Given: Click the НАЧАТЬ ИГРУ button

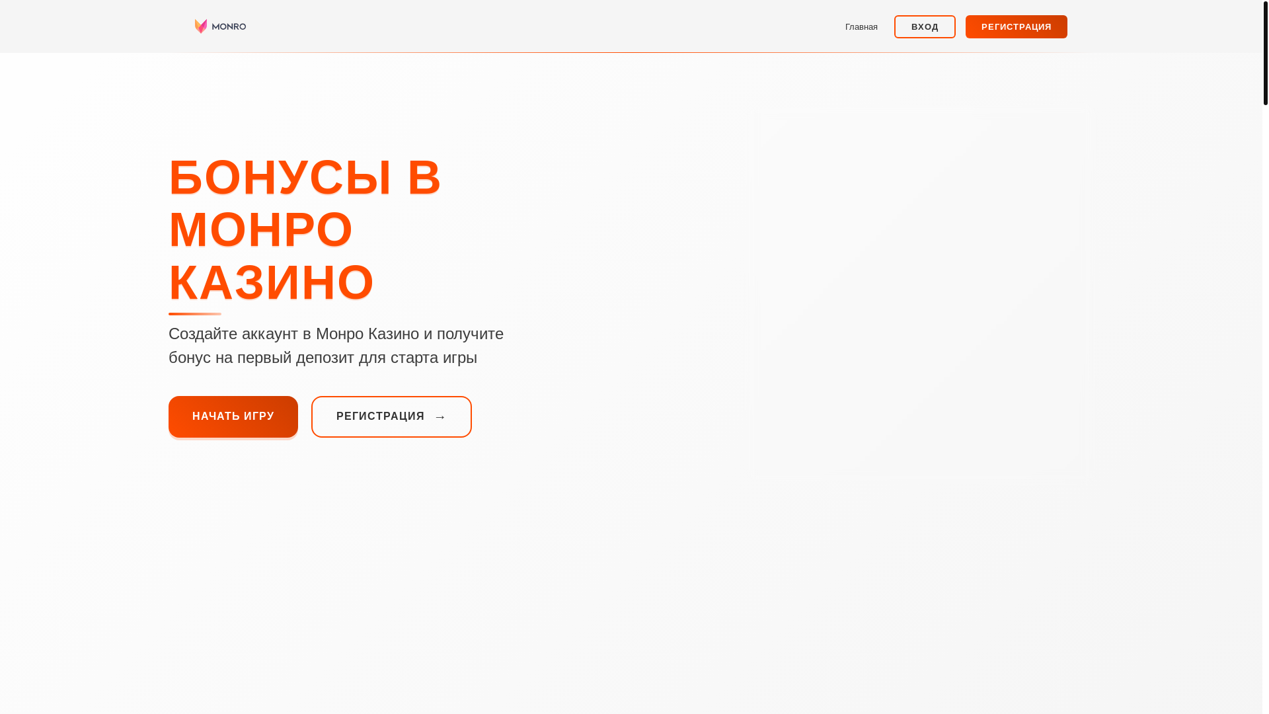Looking at the screenshot, I should click(233, 416).
